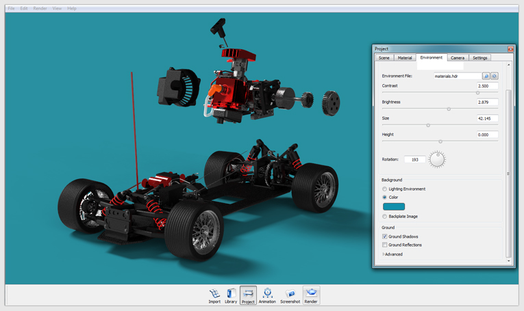Select Backplate Image radio button

[385, 217]
